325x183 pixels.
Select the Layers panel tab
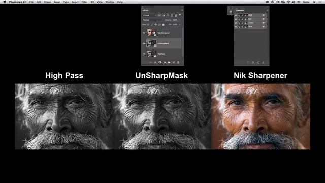(146, 10)
